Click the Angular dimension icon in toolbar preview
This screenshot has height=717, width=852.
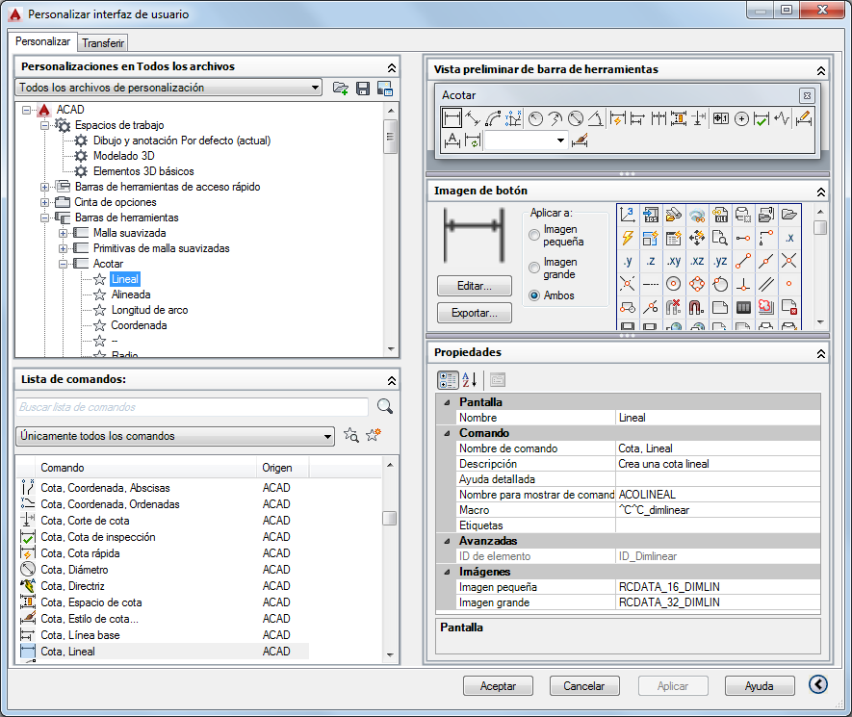pyautogui.click(x=596, y=117)
